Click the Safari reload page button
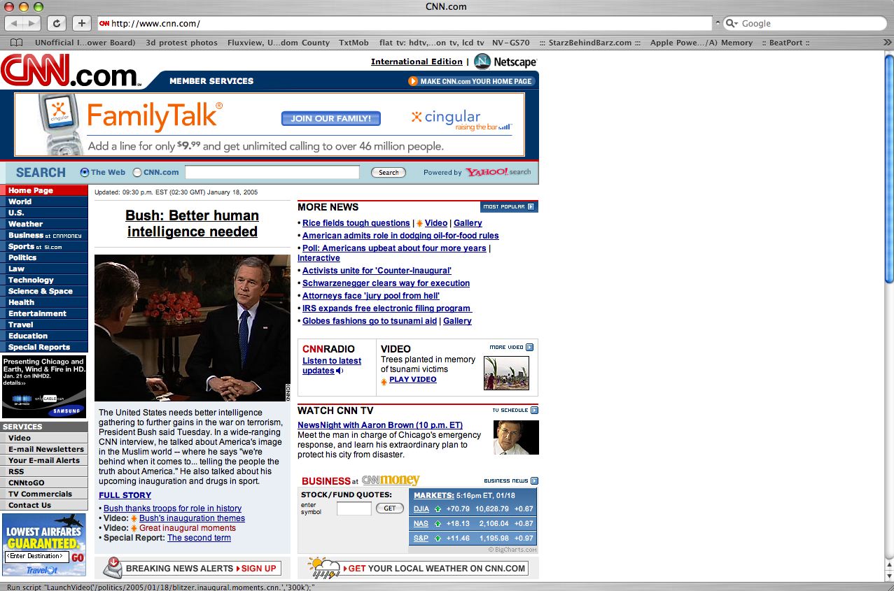894x591 pixels. click(x=57, y=23)
